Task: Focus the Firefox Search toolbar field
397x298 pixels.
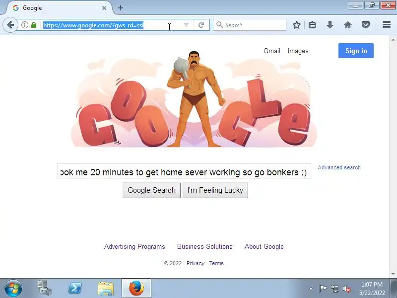Action: 250,25
